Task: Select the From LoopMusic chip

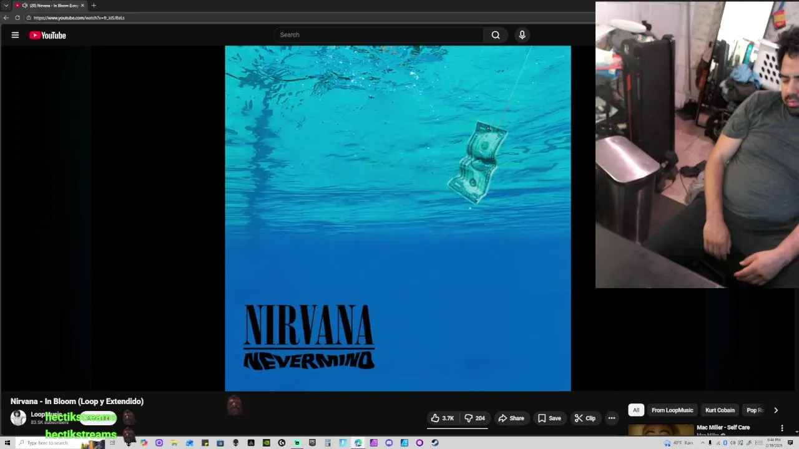Action: (x=672, y=410)
